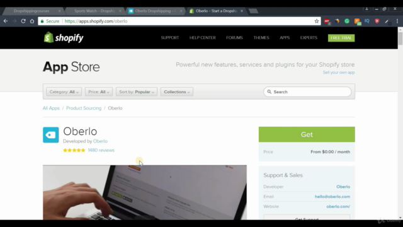Go to the browser home icon
Screen dimensions: 403x227
(x=32, y=21)
